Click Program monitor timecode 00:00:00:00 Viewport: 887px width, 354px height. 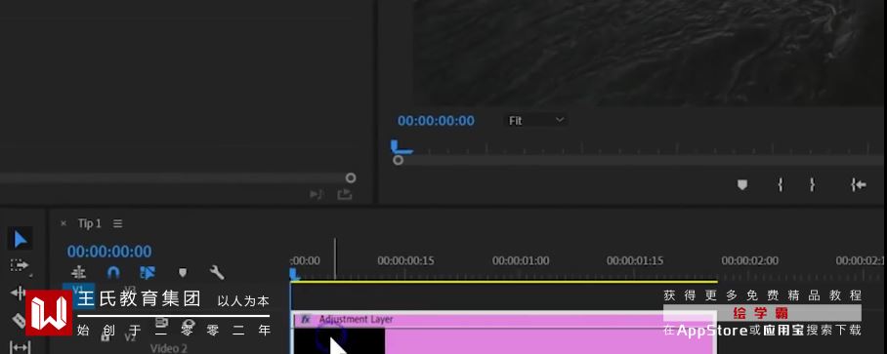[x=436, y=120]
